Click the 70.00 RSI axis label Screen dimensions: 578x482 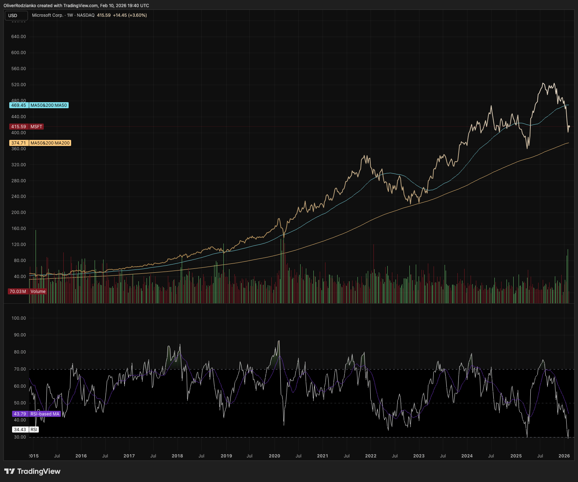20,369
